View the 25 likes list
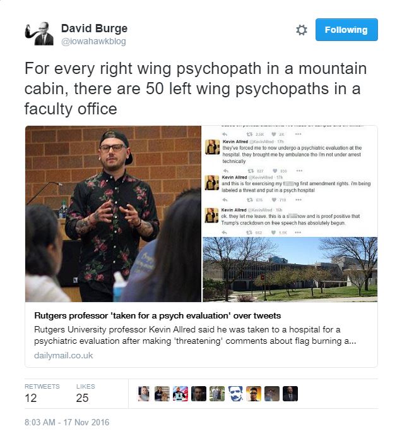 [85, 394]
